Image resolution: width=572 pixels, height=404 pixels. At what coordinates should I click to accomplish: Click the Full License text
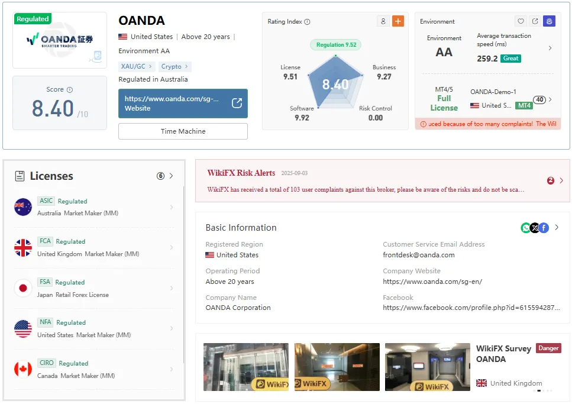tap(444, 104)
